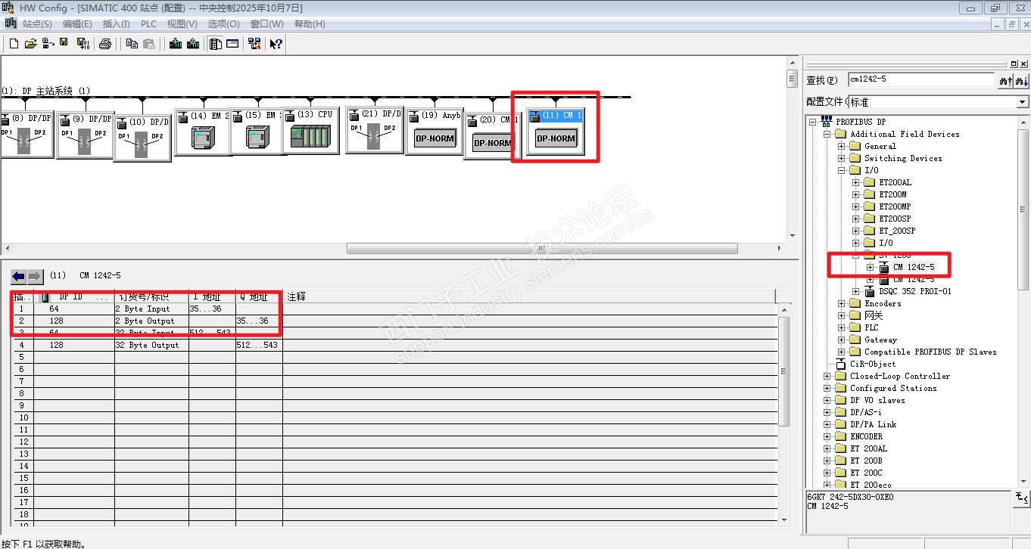
Task: Open the 选项(O) menu
Action: pyautogui.click(x=223, y=24)
